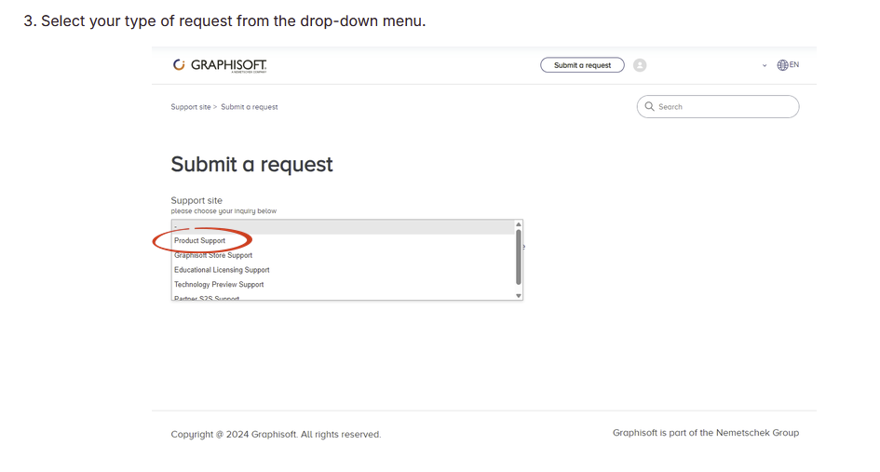Expand the language chevron dropdown

coord(765,66)
